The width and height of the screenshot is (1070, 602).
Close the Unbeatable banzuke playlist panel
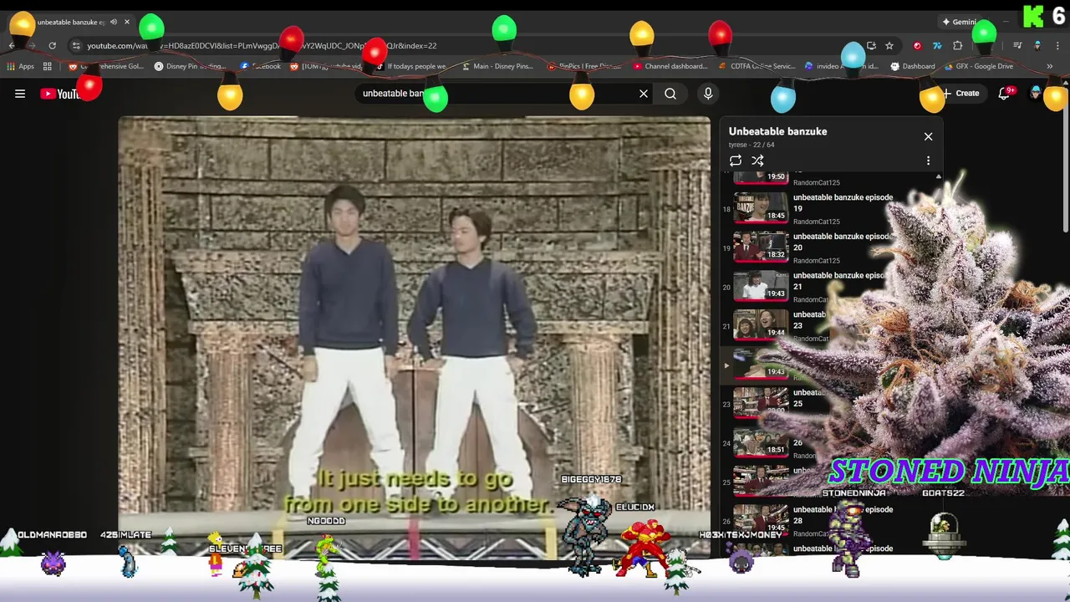[928, 136]
